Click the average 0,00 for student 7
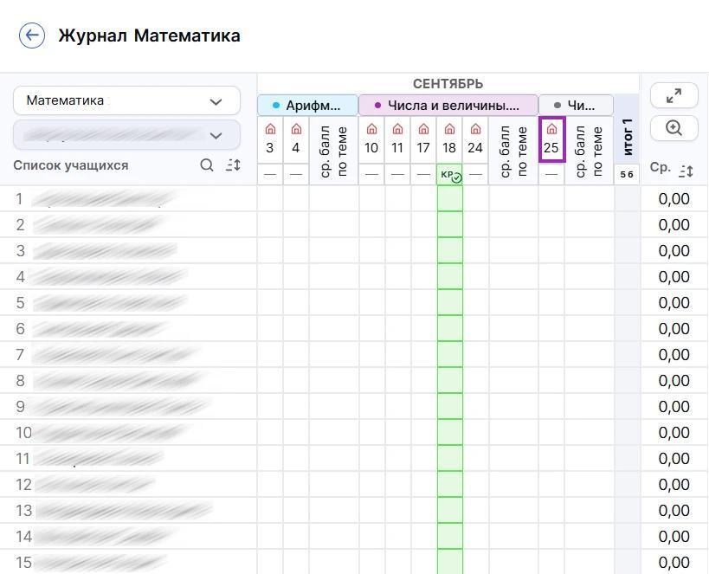709x574 pixels. [674, 355]
